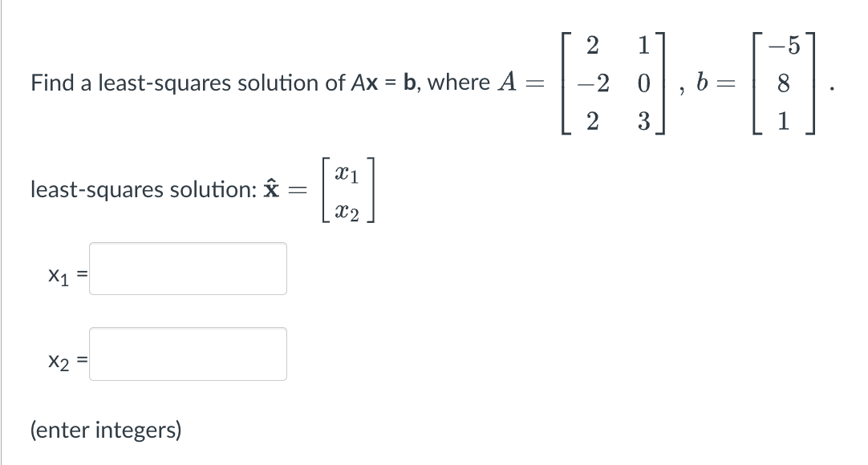Click the -2 entry of matrix A
The width and height of the screenshot is (868, 465).
pyautogui.click(x=591, y=83)
